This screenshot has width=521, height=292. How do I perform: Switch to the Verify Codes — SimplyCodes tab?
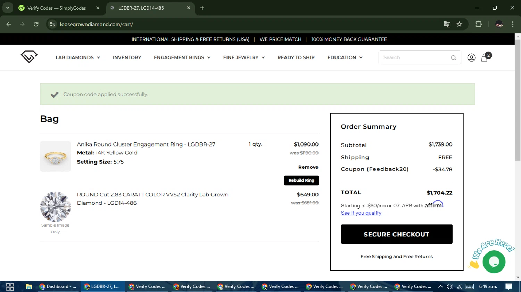(x=58, y=8)
